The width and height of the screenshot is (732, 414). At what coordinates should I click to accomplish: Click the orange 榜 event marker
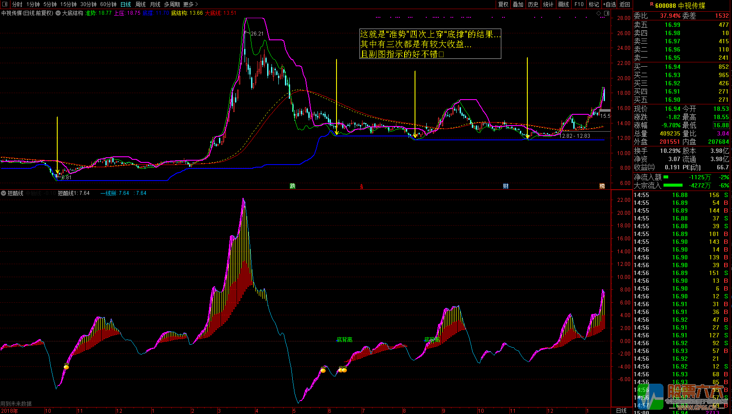[x=602, y=186]
